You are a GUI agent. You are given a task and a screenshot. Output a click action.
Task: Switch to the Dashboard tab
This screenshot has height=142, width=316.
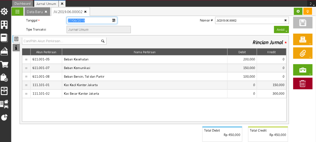(x=23, y=4)
